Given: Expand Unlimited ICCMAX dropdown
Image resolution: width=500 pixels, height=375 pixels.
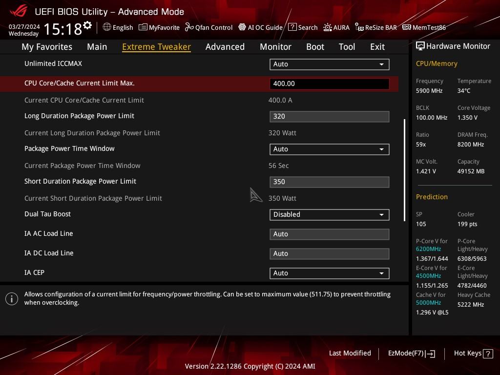Looking at the screenshot, I should click(x=330, y=64).
